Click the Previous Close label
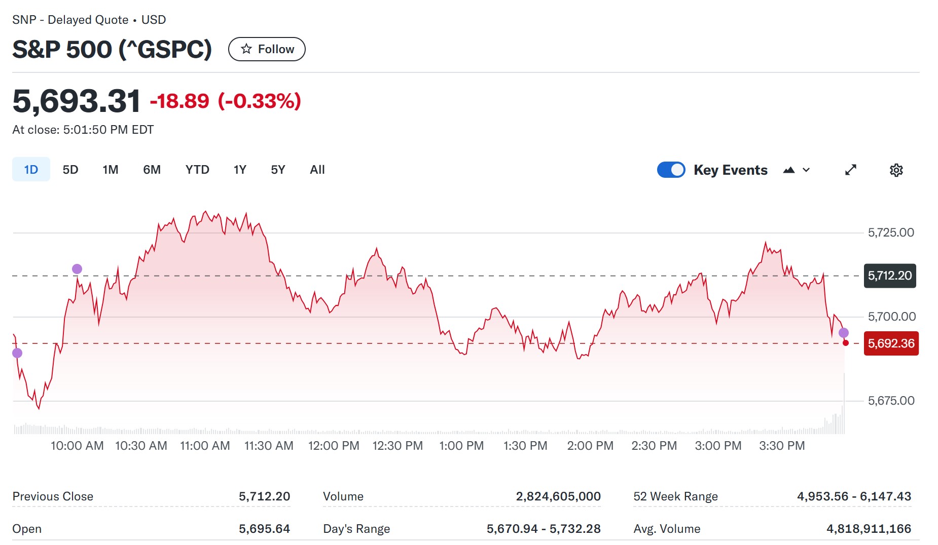938x545 pixels. (x=53, y=496)
